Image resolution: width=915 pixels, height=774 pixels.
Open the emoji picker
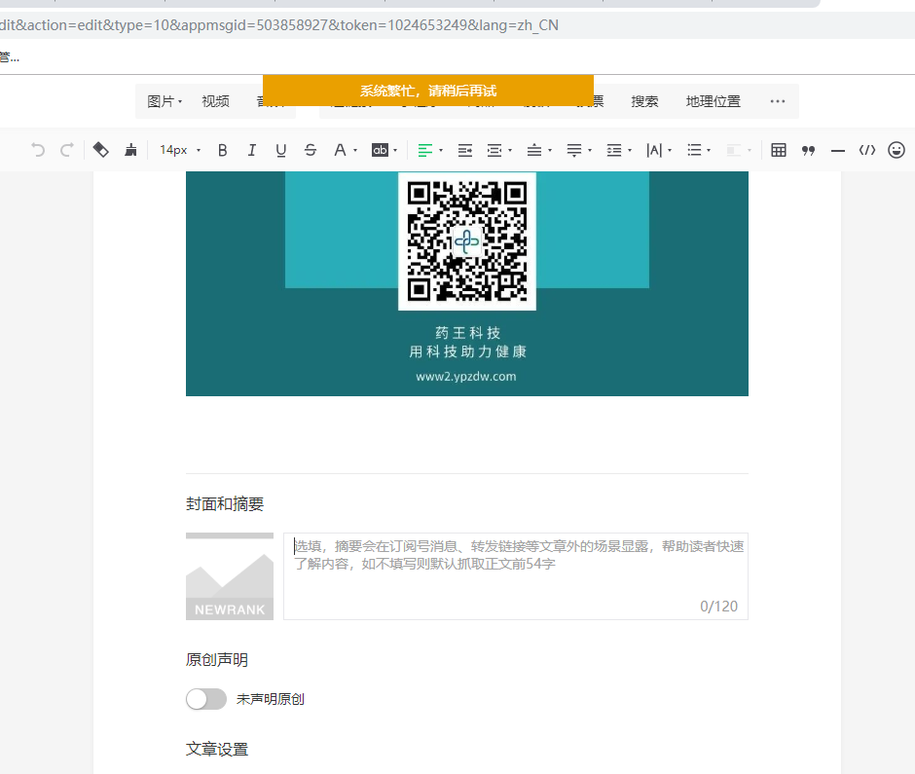pos(897,150)
